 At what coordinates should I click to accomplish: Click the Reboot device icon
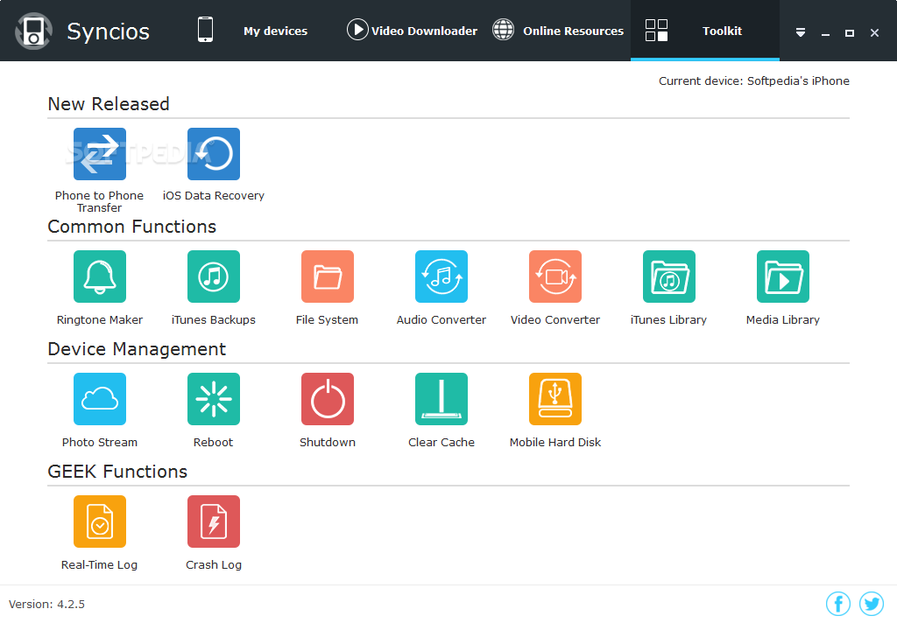(214, 398)
